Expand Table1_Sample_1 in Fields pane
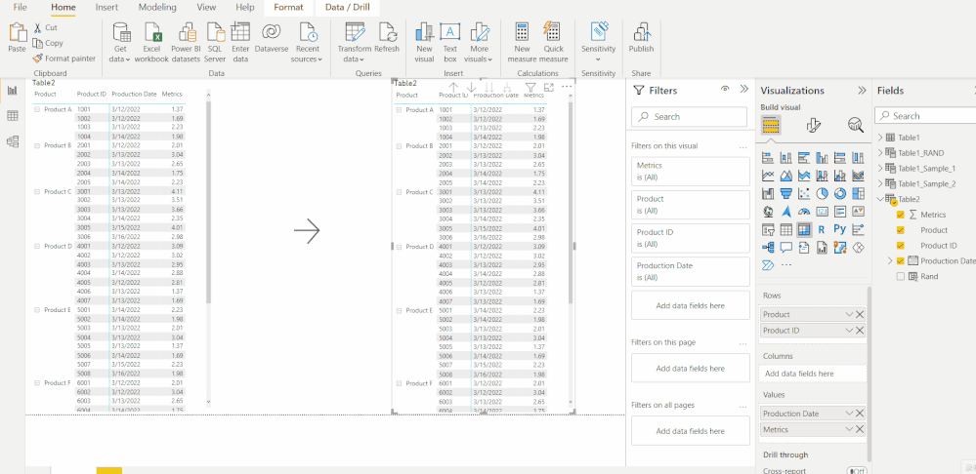 point(879,169)
